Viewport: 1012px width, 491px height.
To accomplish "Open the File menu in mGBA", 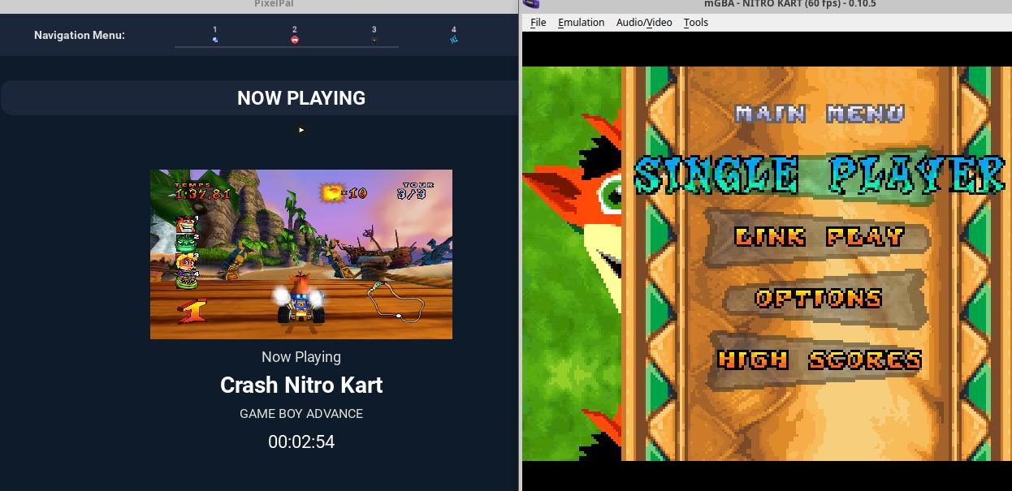I will pos(538,23).
